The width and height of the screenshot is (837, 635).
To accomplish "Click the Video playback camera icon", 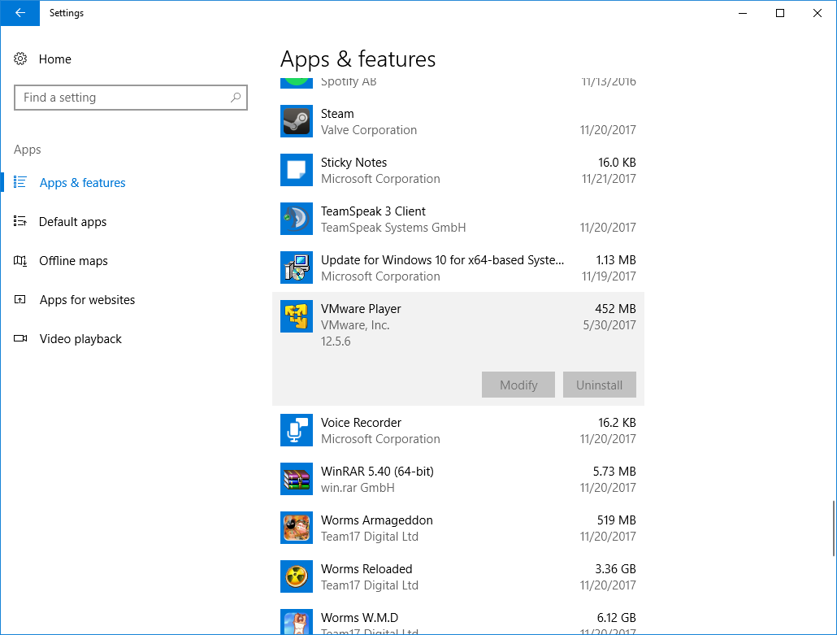I will (x=20, y=338).
